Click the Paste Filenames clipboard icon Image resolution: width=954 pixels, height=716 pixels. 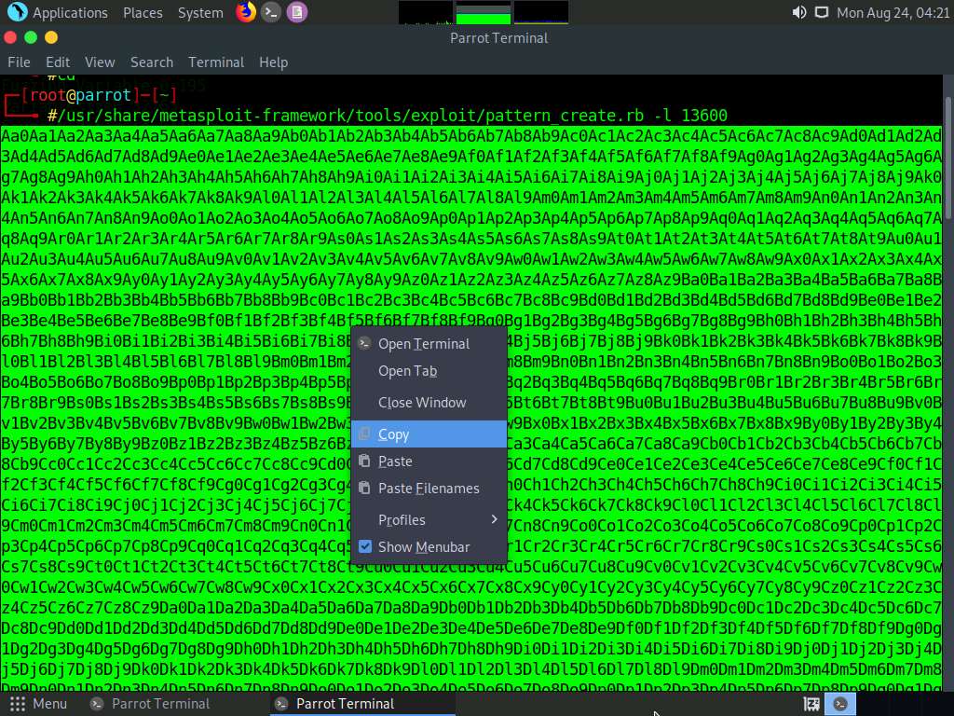click(x=364, y=488)
